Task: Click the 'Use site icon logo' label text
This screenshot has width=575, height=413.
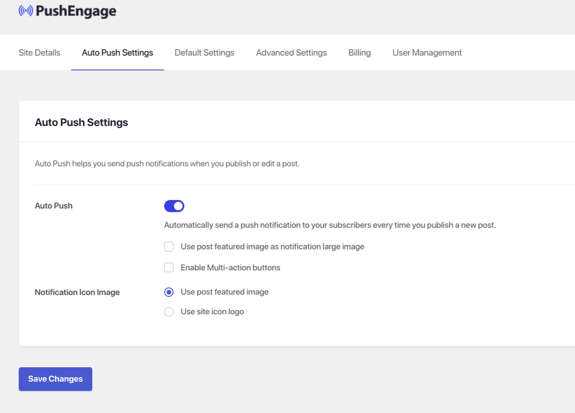Action: click(x=212, y=312)
